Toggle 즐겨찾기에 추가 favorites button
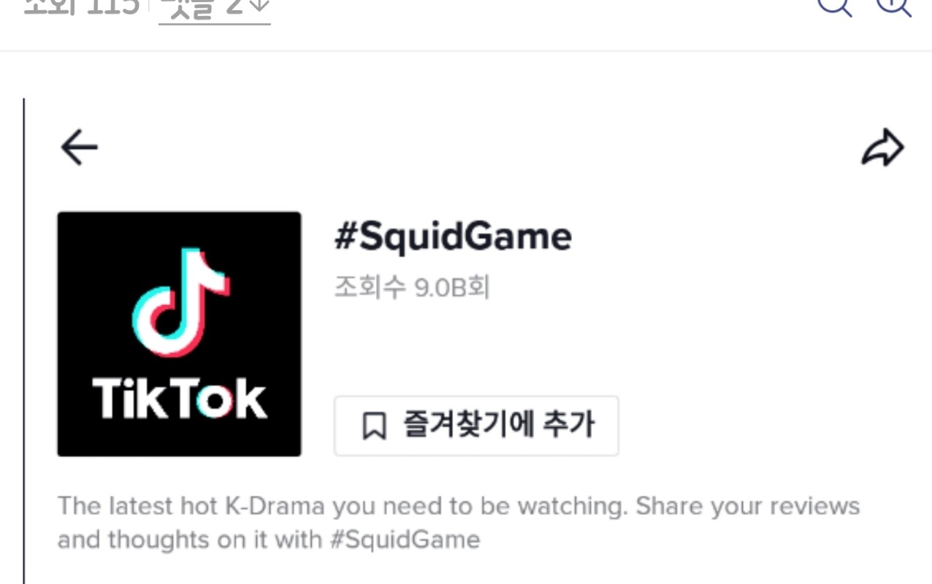The width and height of the screenshot is (932, 584). [476, 426]
